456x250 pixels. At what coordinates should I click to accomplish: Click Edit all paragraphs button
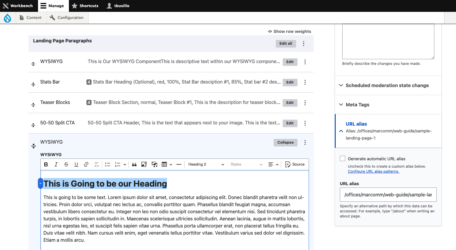point(286,44)
